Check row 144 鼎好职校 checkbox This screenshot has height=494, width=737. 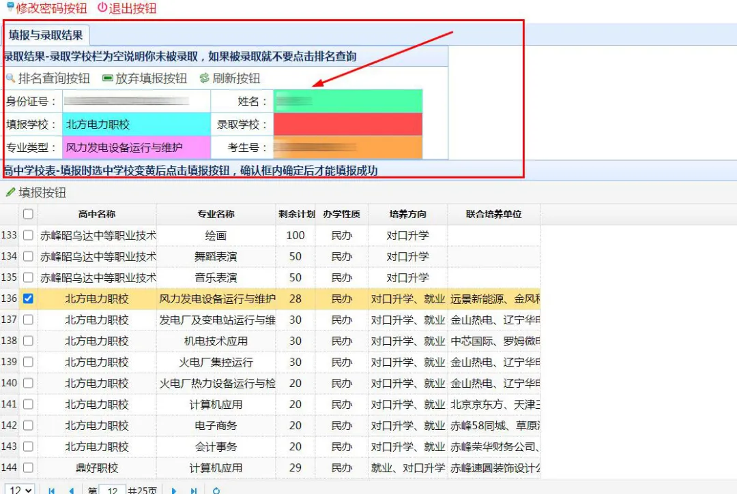[28, 467]
